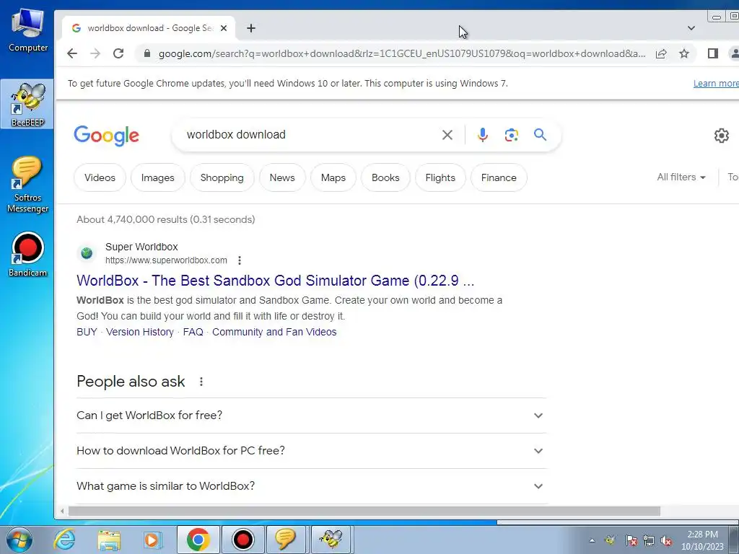Open Windows Explorer from taskbar
The image size is (739, 554).
tap(109, 540)
